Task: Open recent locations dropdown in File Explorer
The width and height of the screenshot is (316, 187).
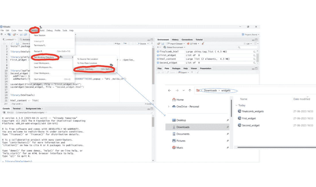Action: click(184, 90)
